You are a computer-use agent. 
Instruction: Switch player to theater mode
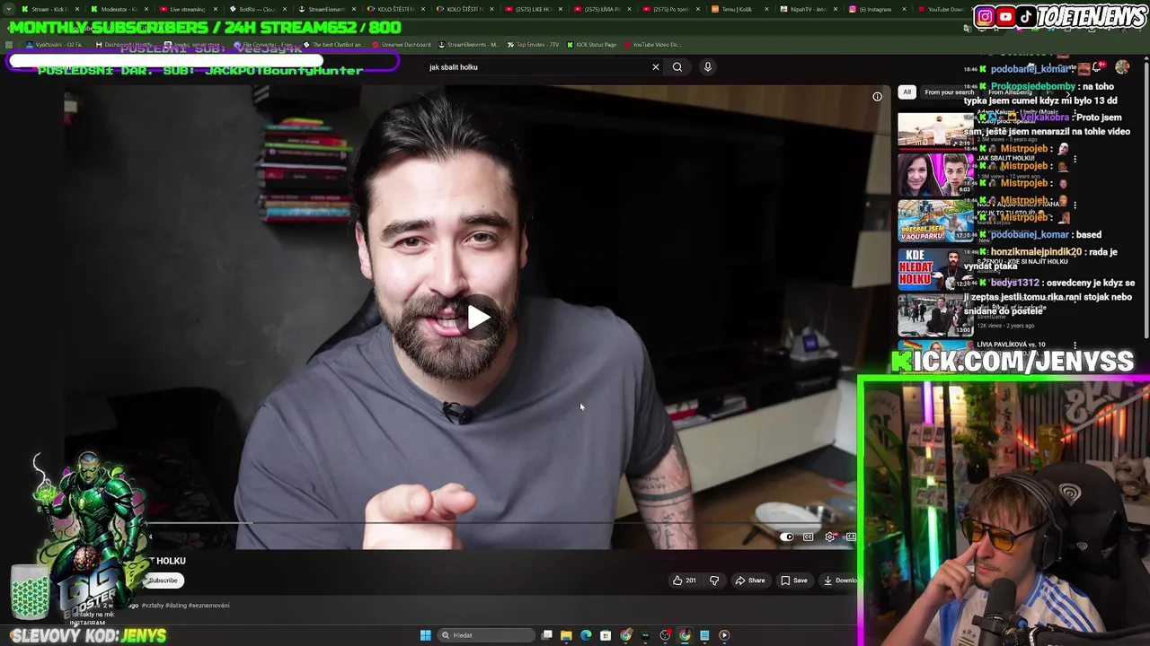pyautogui.click(x=851, y=537)
